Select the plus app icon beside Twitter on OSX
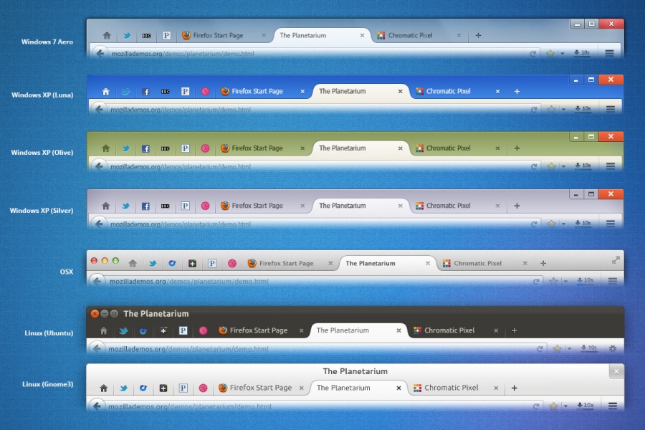 [x=192, y=263]
